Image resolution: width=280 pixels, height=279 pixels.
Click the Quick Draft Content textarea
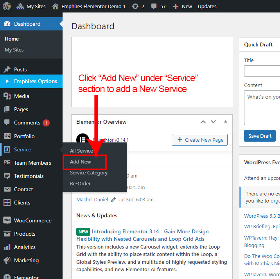(x=262, y=107)
